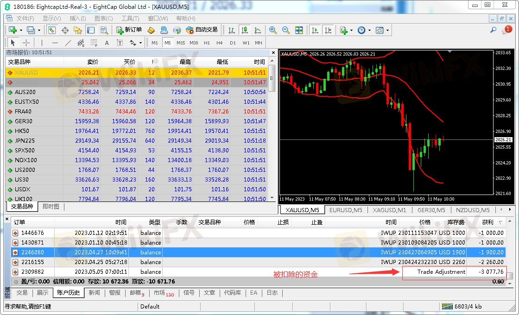519x315 pixels.
Task: Select the HK50 row in Market Watch
Action: click(137, 131)
